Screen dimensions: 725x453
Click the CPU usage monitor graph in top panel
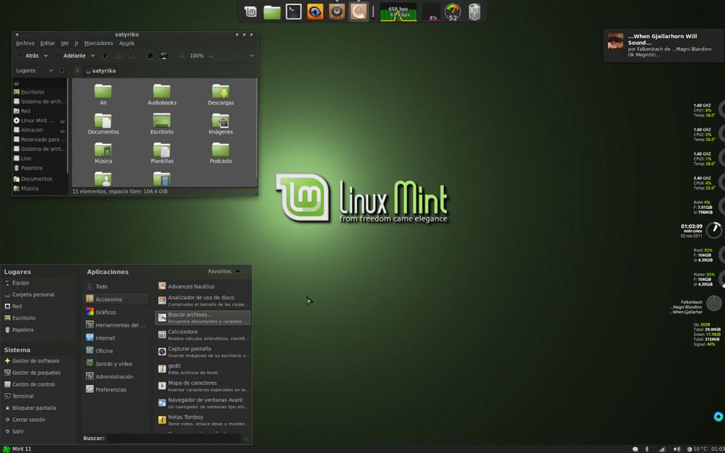pyautogui.click(x=431, y=12)
